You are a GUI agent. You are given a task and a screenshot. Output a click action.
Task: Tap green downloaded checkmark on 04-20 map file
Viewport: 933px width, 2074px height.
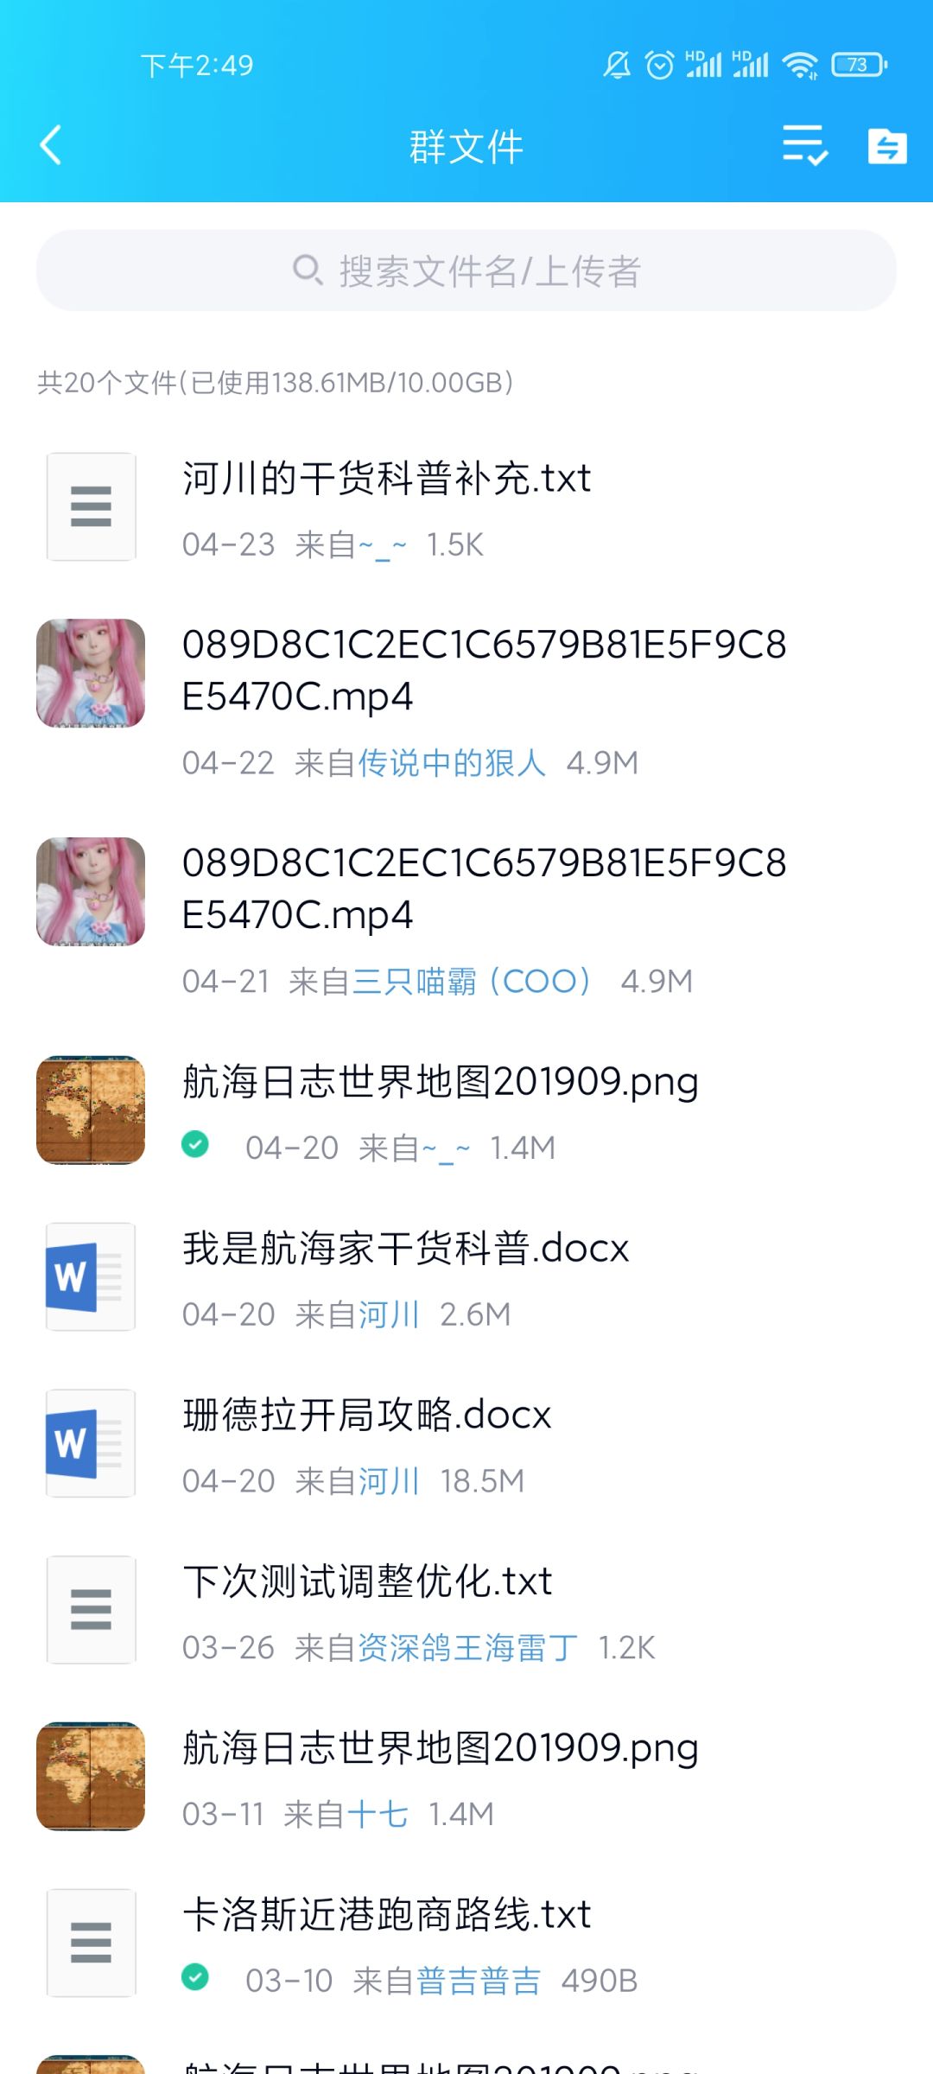tap(195, 1144)
